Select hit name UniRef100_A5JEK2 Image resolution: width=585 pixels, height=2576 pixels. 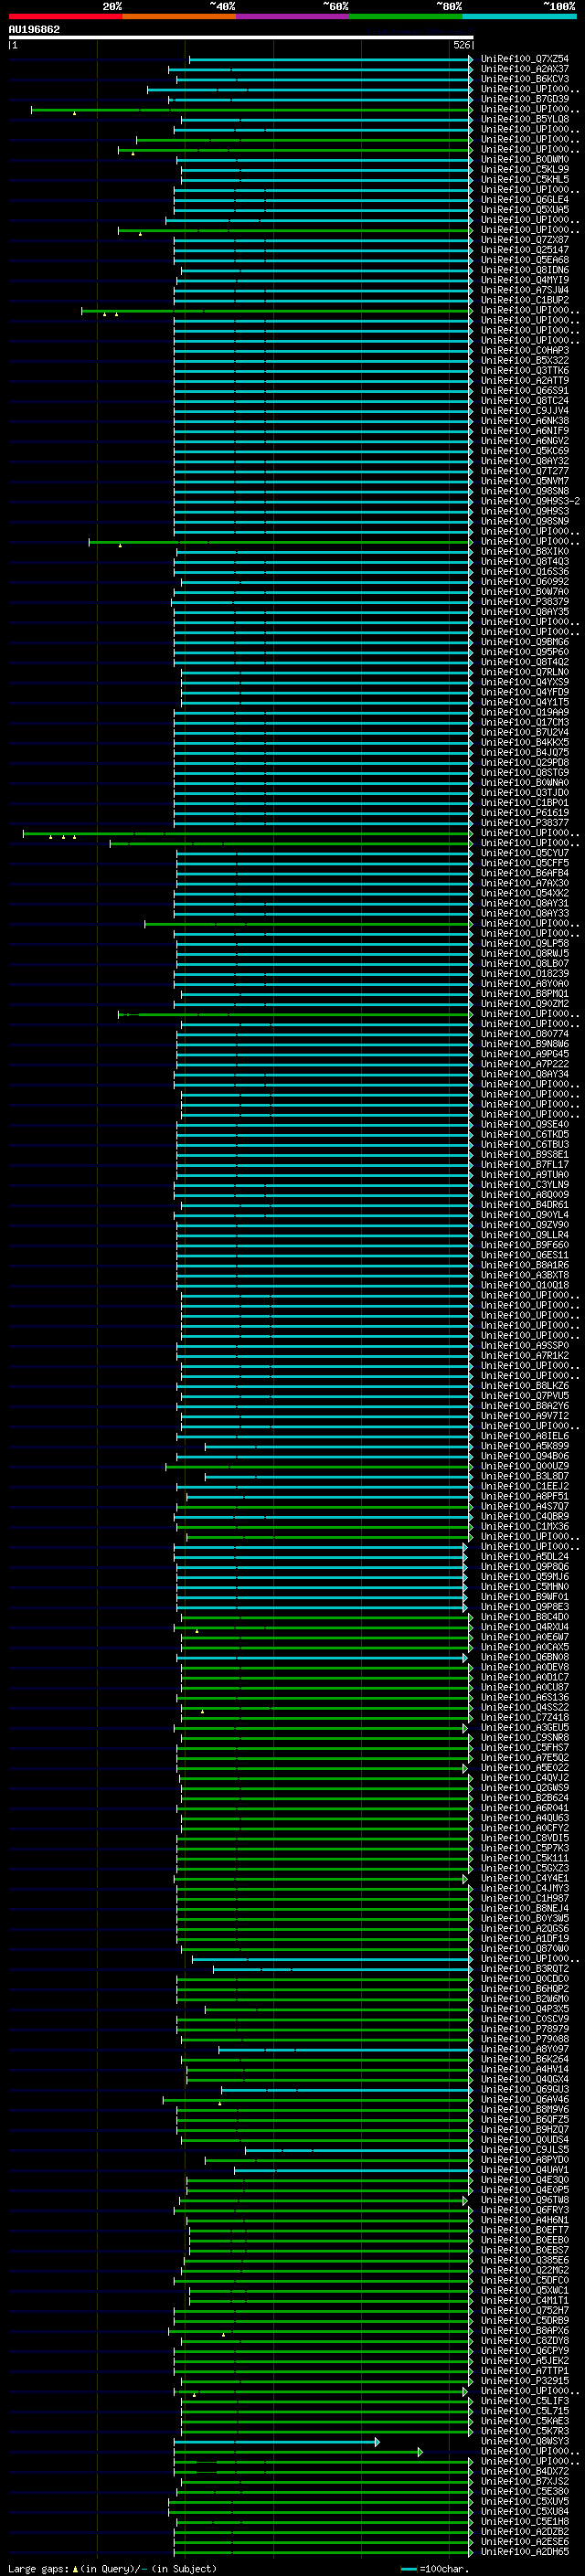pyautogui.click(x=524, y=2361)
